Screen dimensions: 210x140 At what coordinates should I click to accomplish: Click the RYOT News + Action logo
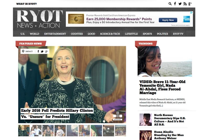(x=39, y=19)
